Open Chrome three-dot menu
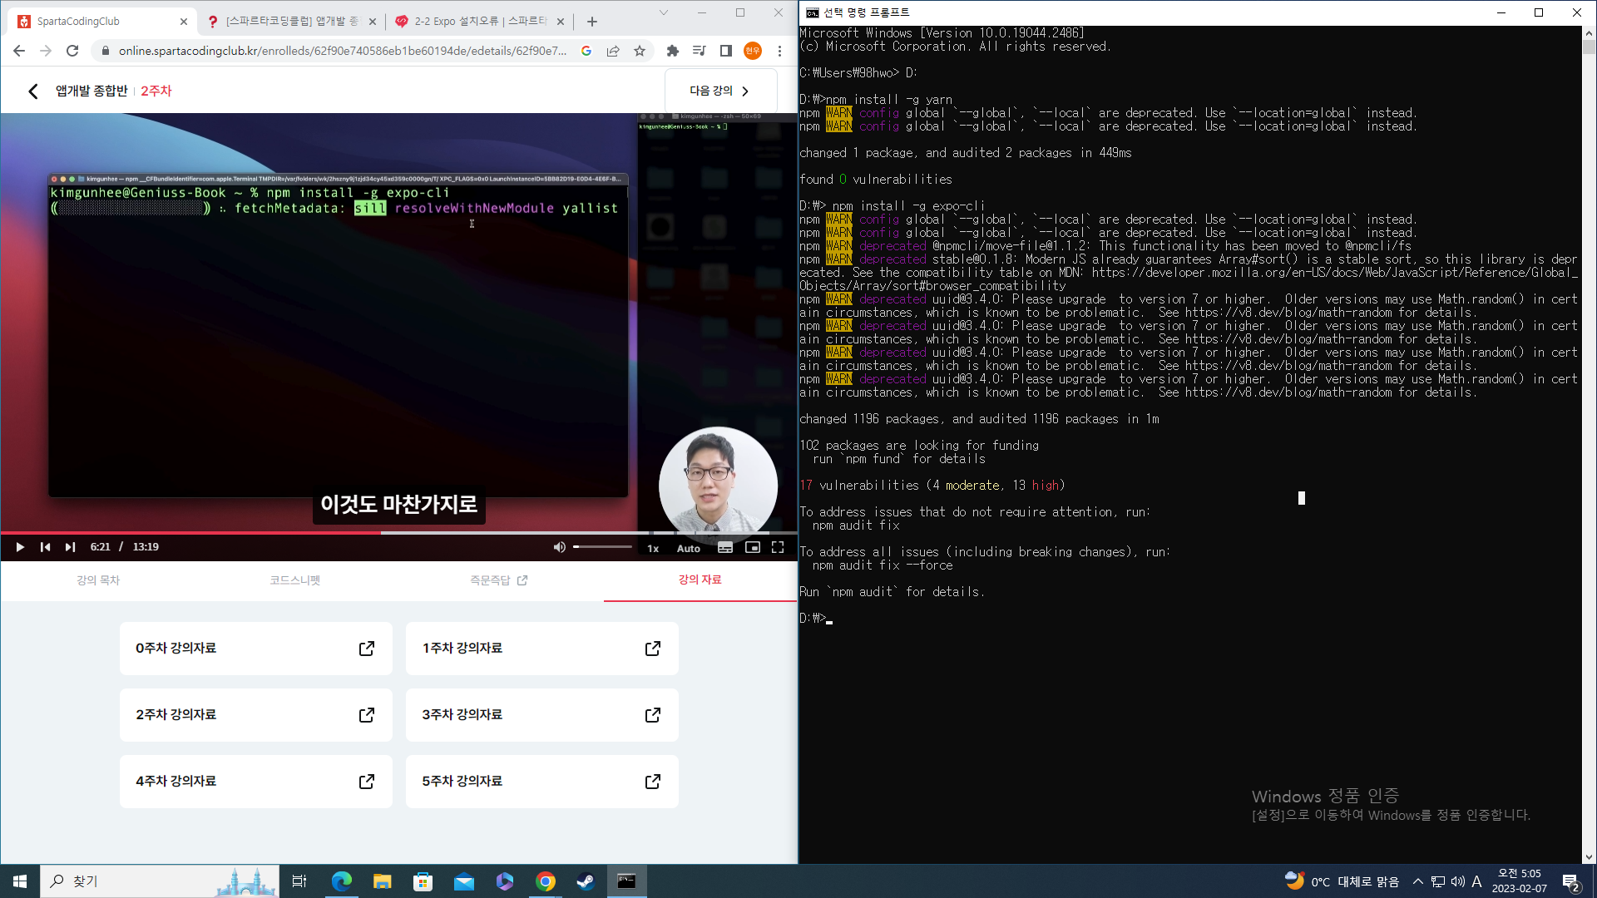 [x=779, y=51]
